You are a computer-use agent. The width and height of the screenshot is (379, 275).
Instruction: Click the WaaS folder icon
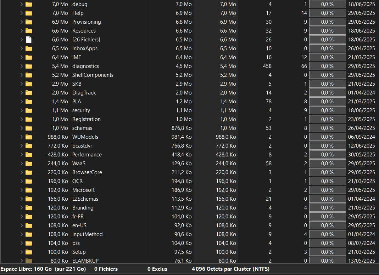pyautogui.click(x=29, y=164)
